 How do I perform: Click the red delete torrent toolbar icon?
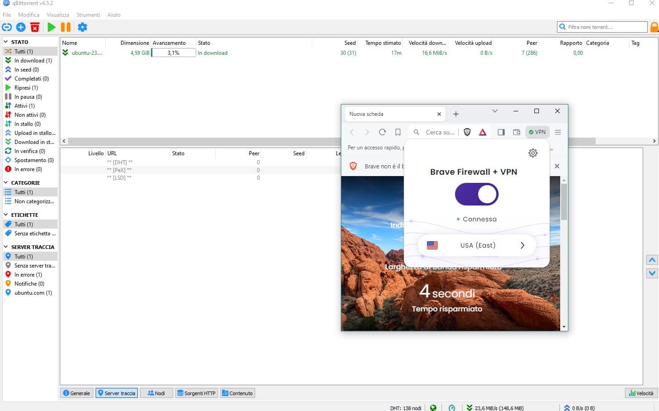point(35,27)
